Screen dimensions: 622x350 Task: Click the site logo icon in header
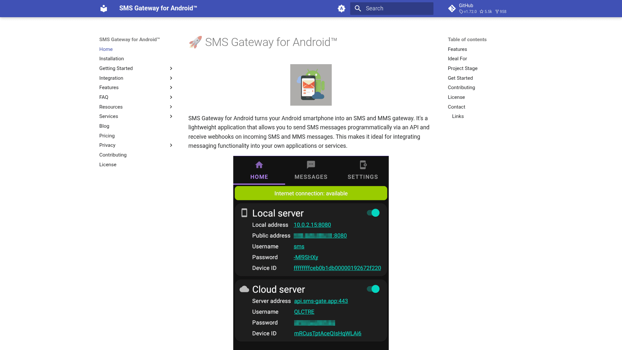click(x=104, y=8)
